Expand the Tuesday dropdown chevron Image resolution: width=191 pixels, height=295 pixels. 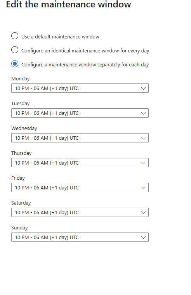(143, 113)
